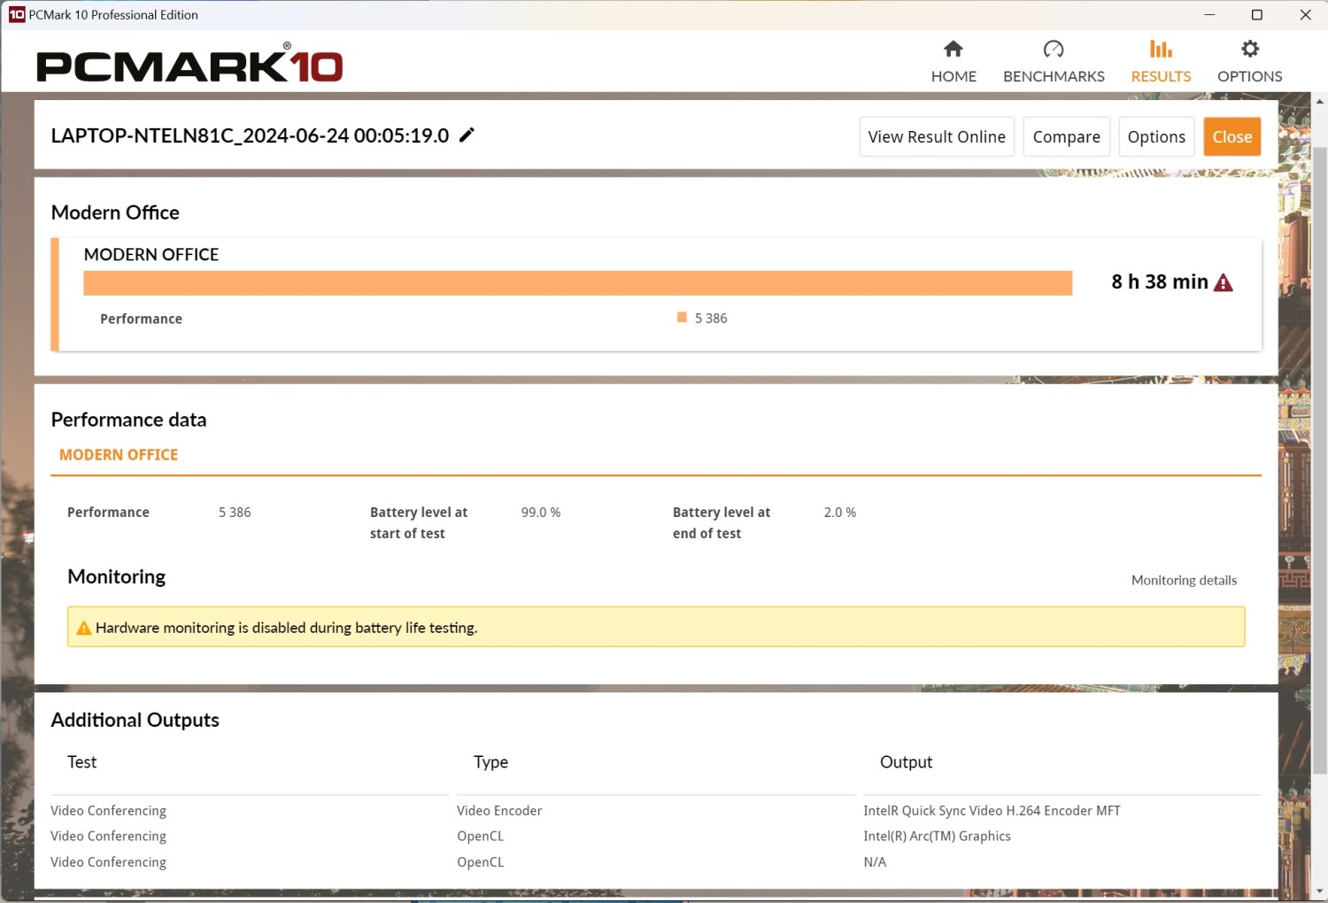Image resolution: width=1328 pixels, height=903 pixels.
Task: Click the Intel(R) Arc(TM) Graphics output
Action: [x=937, y=836]
